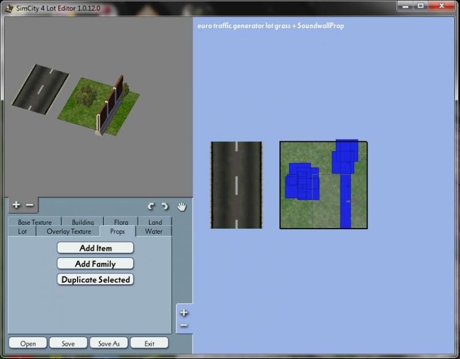The width and height of the screenshot is (460, 359).
Task: Zoom in the top-down lot view
Action: pyautogui.click(x=184, y=312)
